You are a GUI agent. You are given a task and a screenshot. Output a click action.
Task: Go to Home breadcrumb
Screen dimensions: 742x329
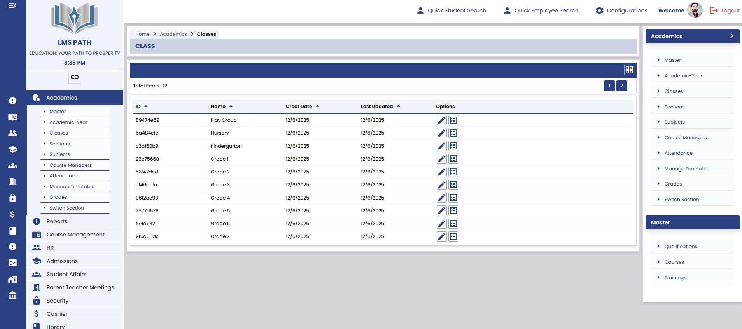coord(142,34)
